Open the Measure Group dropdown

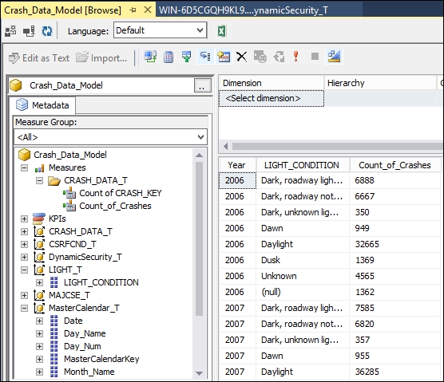[111, 137]
